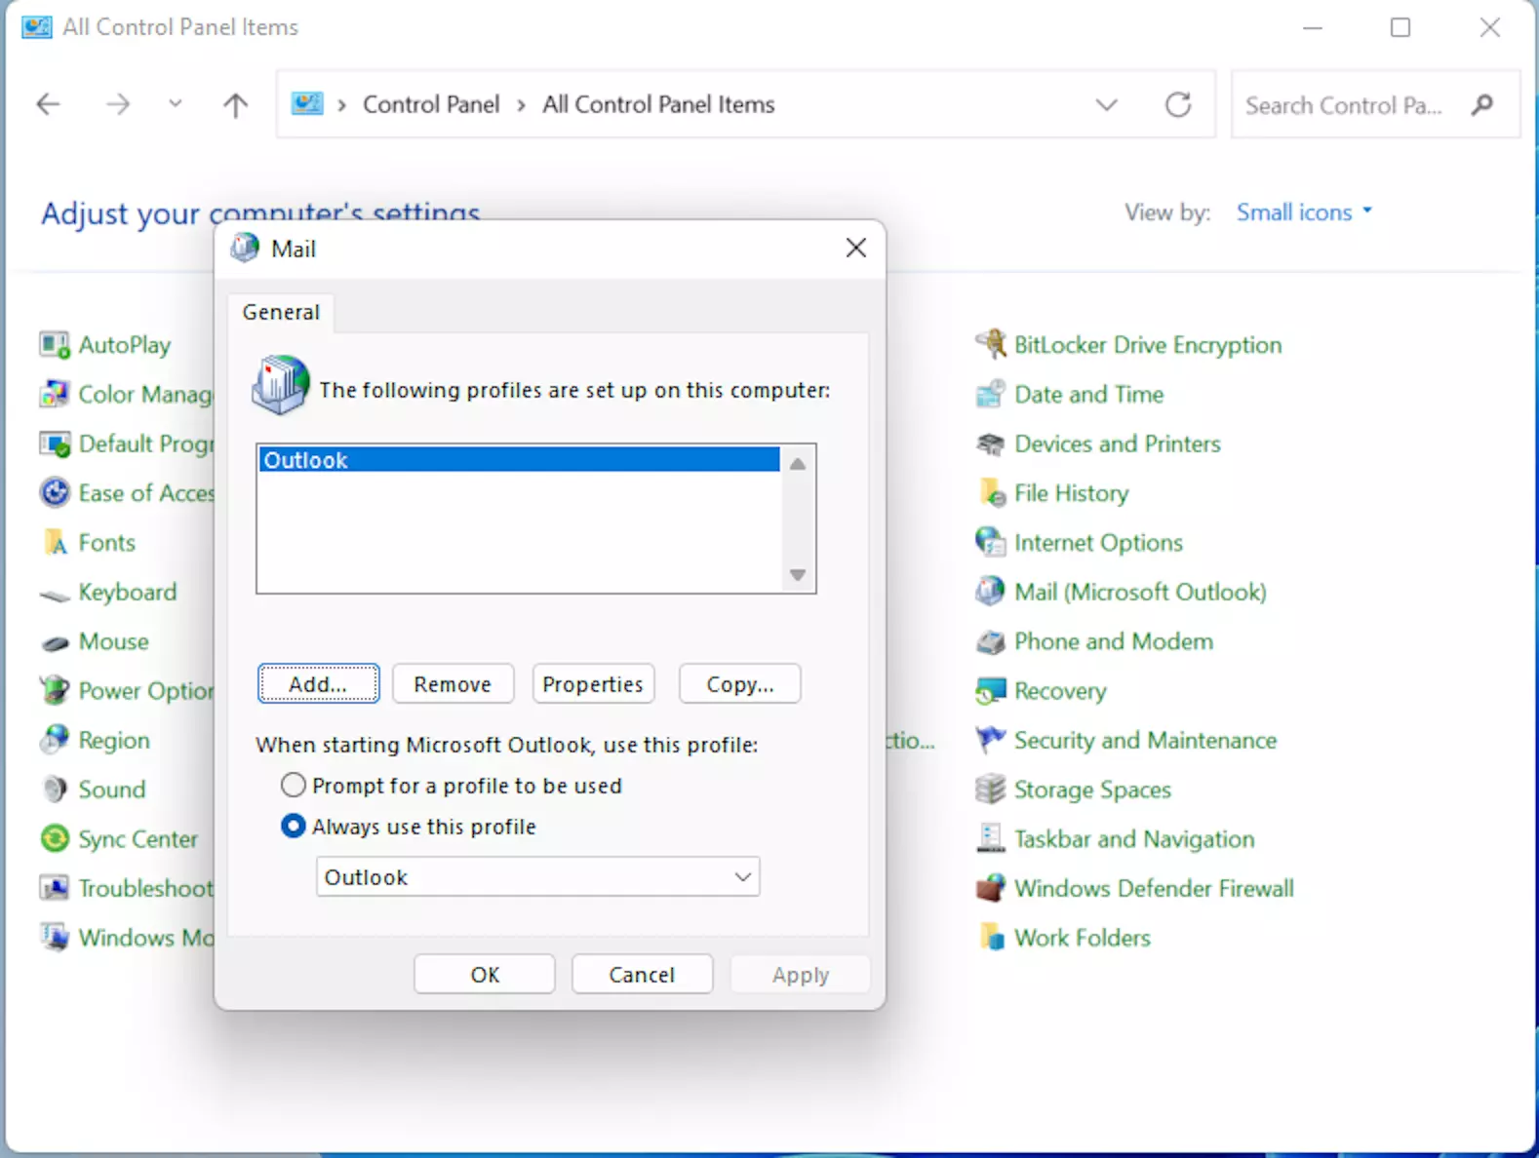Close the Mail dialog with X
The image size is (1539, 1158).
[x=856, y=249]
